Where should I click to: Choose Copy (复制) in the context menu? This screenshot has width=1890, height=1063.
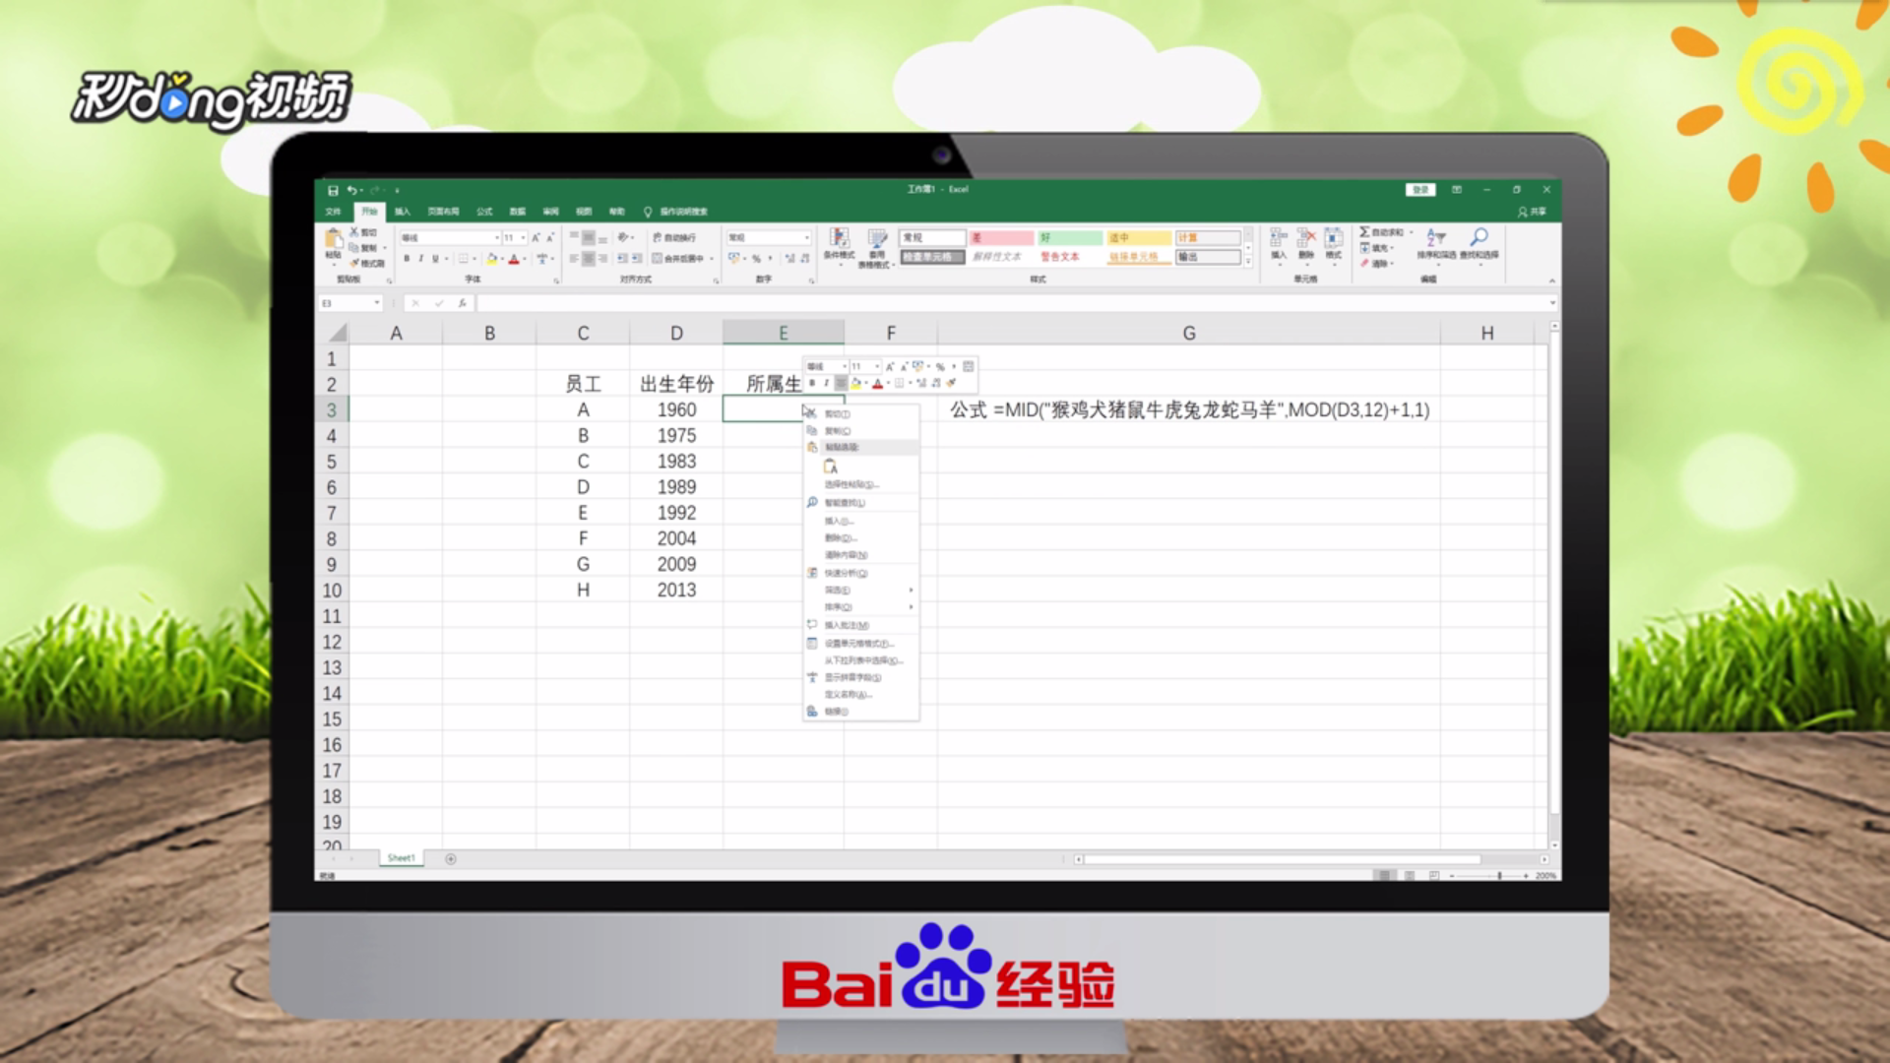tap(838, 431)
